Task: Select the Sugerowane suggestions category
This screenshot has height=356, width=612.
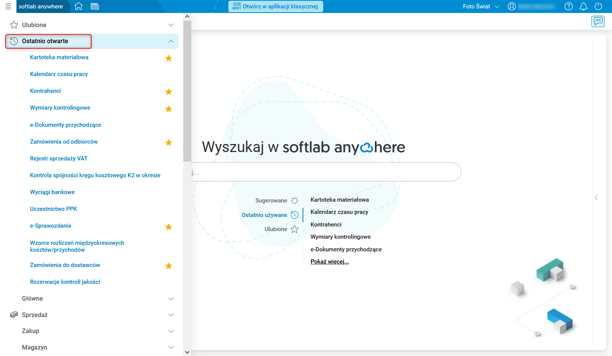Action: coord(272,200)
